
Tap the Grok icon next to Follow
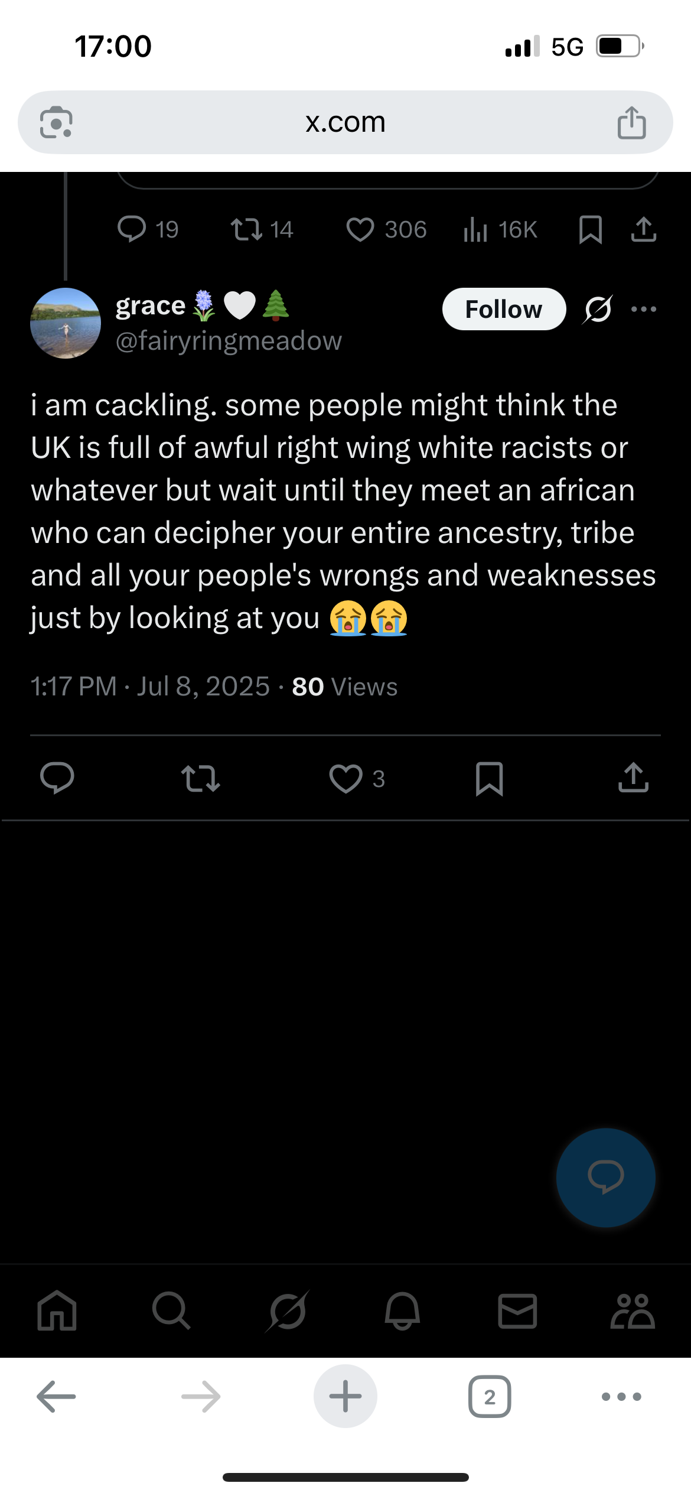point(598,309)
